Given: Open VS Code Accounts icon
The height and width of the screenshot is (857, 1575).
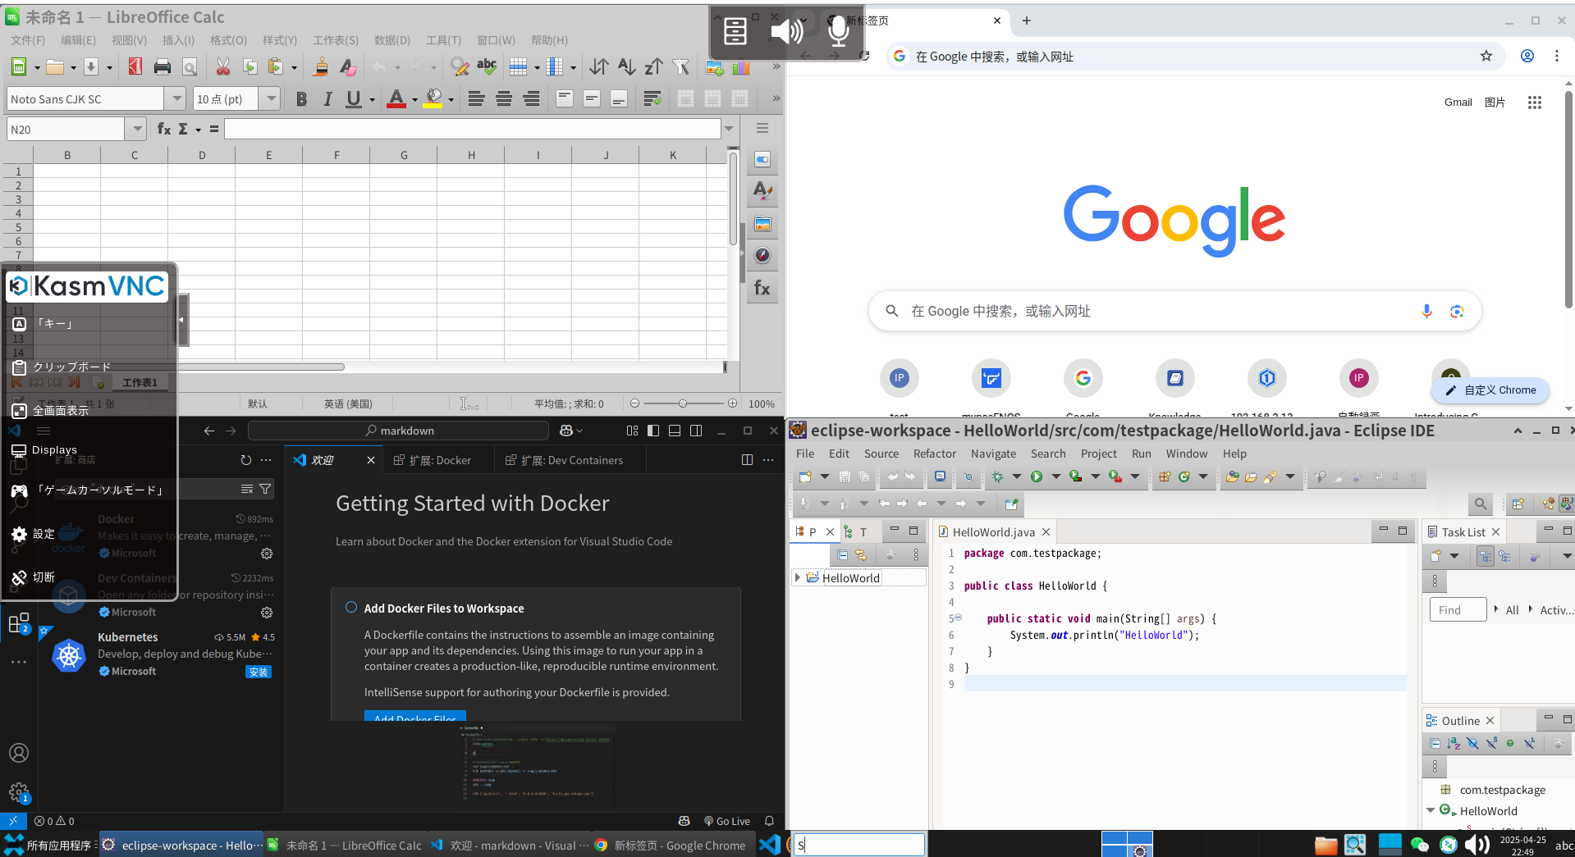Looking at the screenshot, I should coord(19,753).
